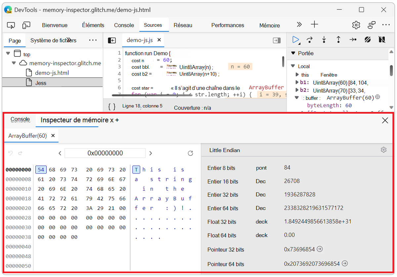Add a new tool tab with plus icon
Screen dimensions: 397x277
pyautogui.click(x=314, y=24)
